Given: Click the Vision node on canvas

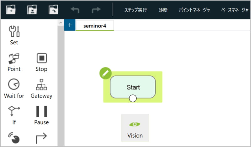Looking at the screenshot, I should 135,128.
